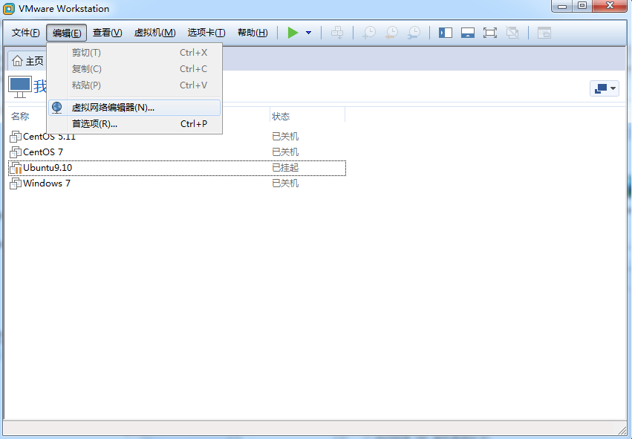The width and height of the screenshot is (632, 439).
Task: Toggle the library sidebar panel icon
Action: [446, 33]
